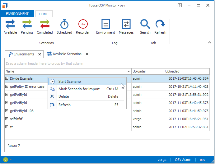Collapse the ribbon with the chevron
This screenshot has height=164, width=215.
[x=209, y=43]
